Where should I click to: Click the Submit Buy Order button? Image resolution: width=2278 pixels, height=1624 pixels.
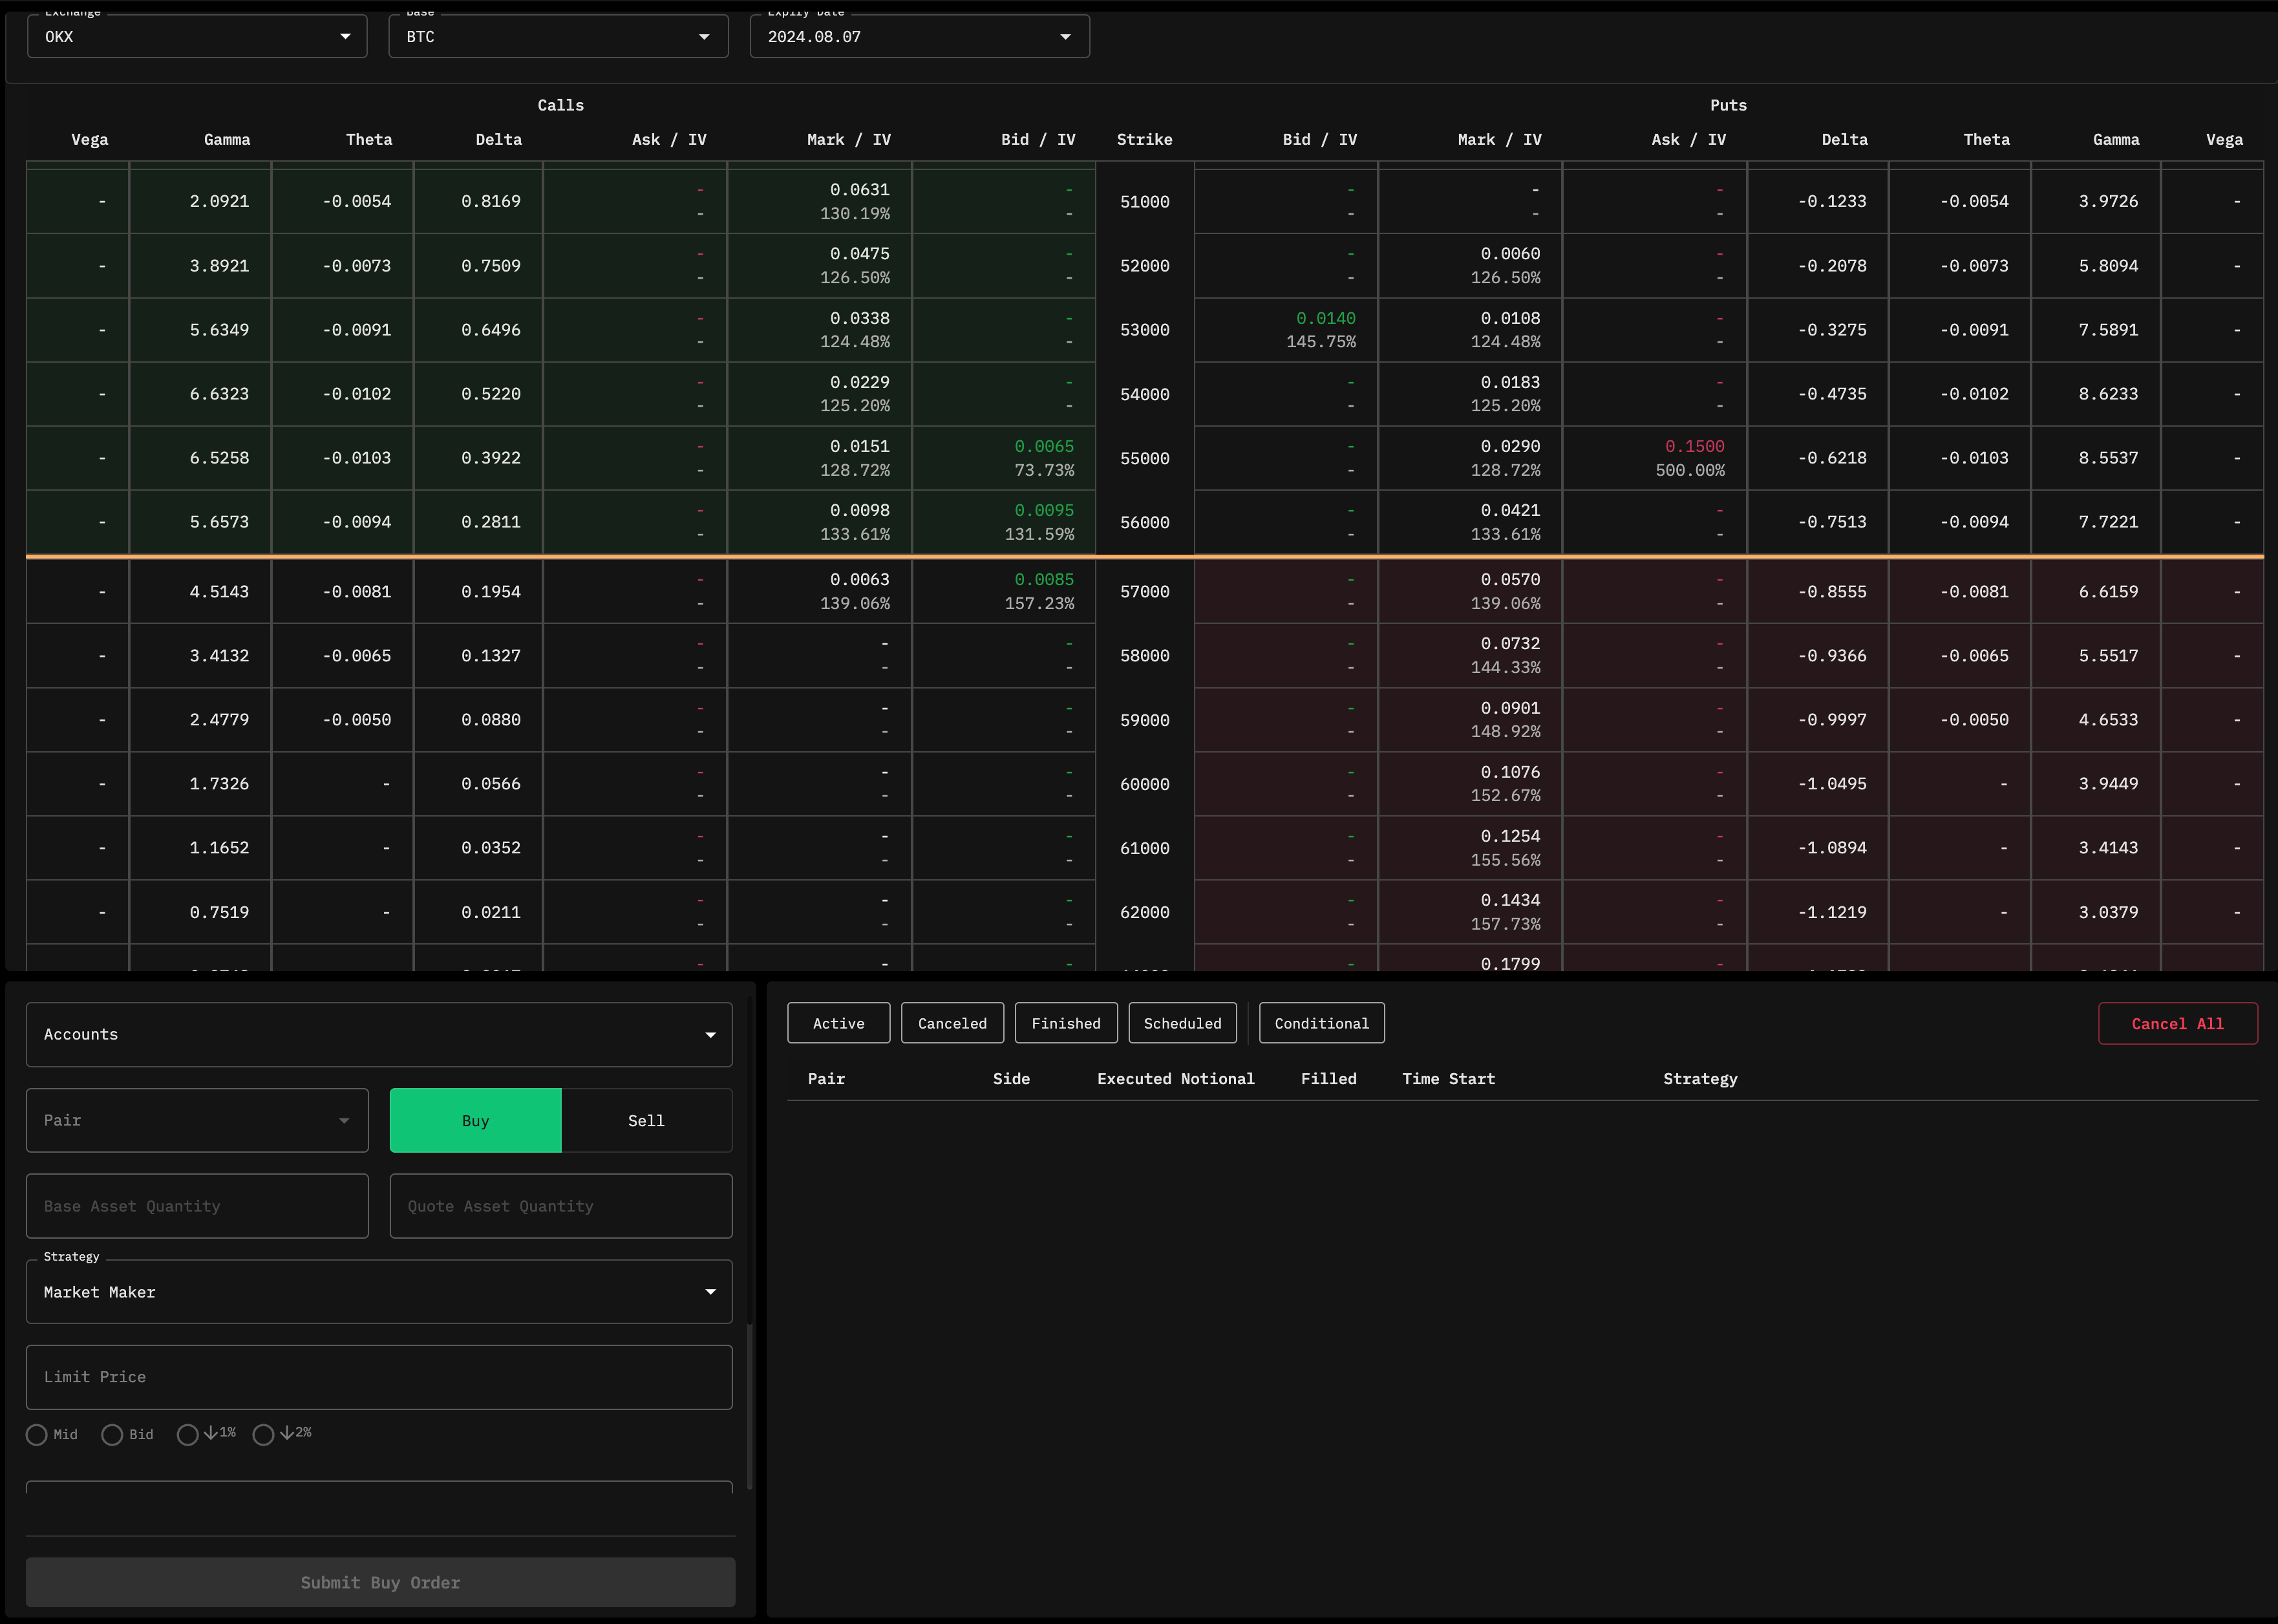(x=380, y=1582)
